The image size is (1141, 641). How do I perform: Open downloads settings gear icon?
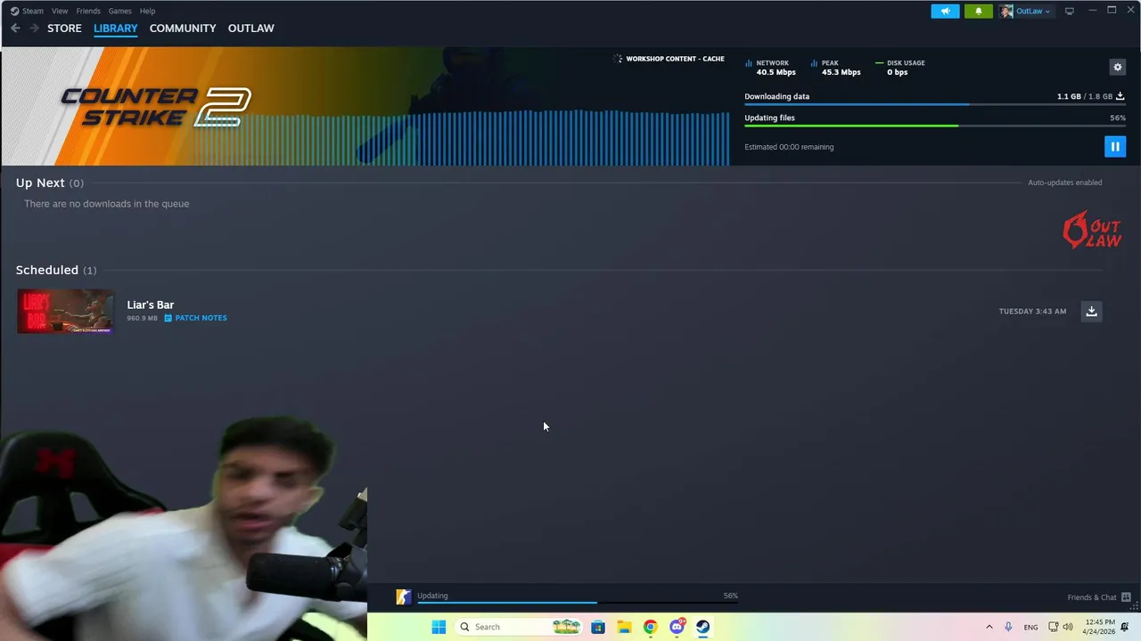(1117, 67)
